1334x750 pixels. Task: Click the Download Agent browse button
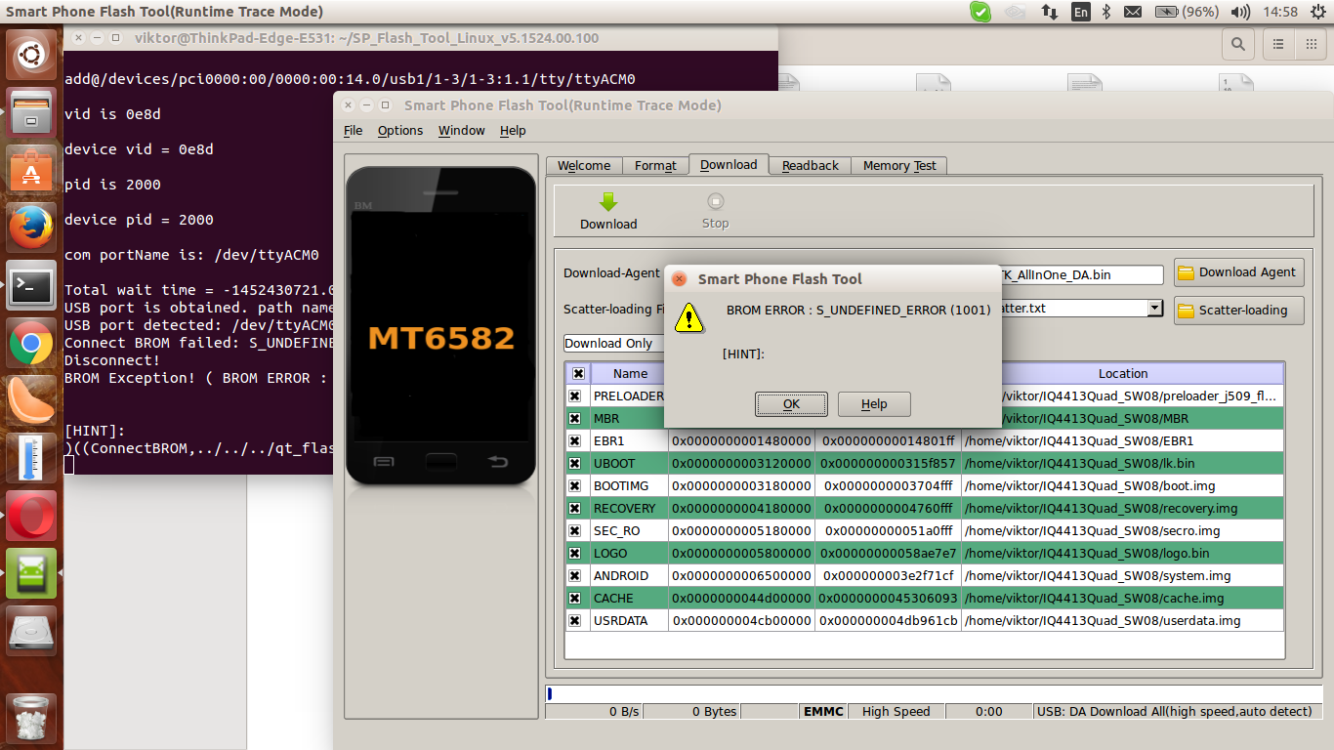tap(1238, 273)
